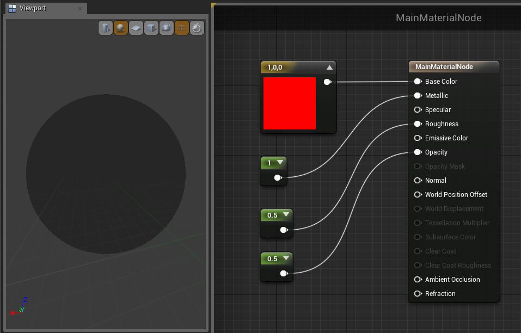Click the red color swatch on the constant node
The image size is (521, 333).
(x=290, y=103)
